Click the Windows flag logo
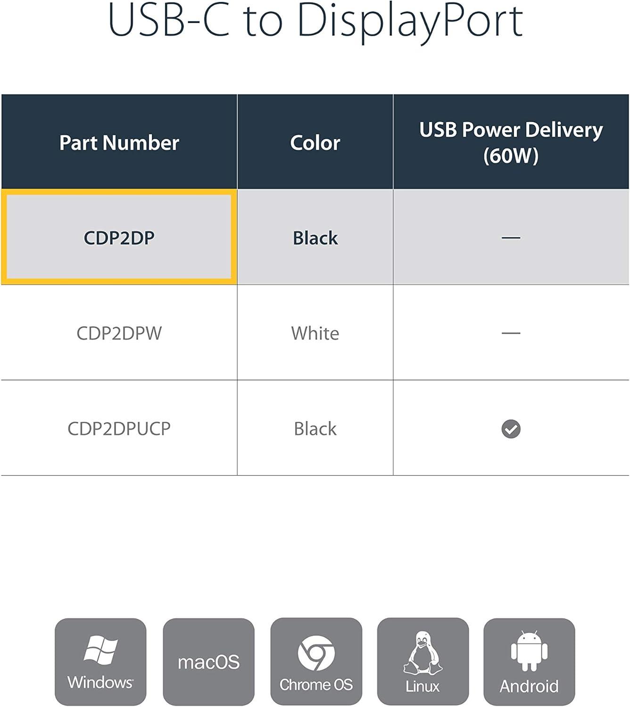The height and width of the screenshot is (707, 630). point(100,649)
